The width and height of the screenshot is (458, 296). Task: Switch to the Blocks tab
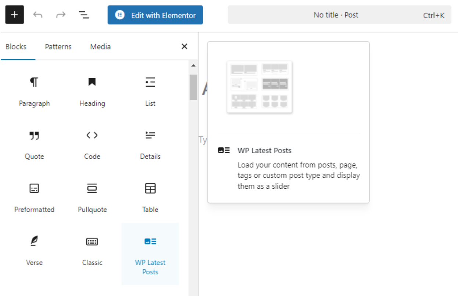[x=16, y=47]
